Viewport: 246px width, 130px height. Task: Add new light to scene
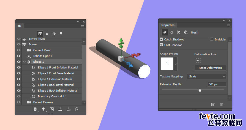(43, 109)
